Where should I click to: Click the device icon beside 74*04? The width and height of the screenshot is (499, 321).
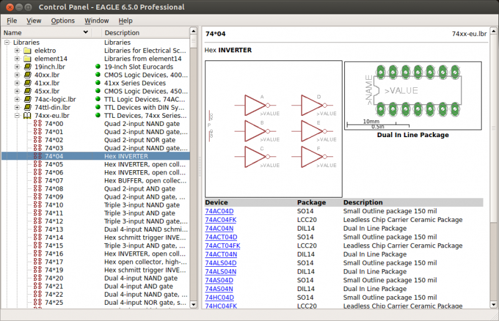[37, 156]
